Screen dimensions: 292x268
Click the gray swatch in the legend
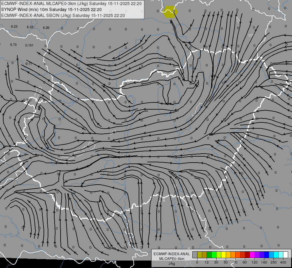tap(195, 255)
